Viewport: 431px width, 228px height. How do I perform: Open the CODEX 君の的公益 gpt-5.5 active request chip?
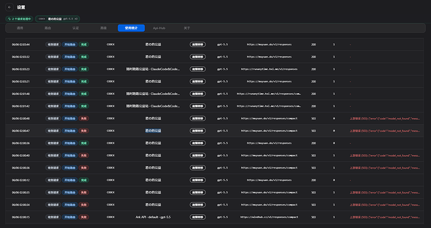pos(57,19)
